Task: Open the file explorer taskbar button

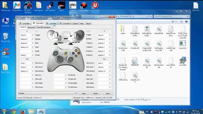Action: [31, 111]
